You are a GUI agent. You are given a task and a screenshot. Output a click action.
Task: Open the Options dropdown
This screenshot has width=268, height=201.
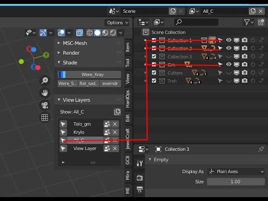117,23
